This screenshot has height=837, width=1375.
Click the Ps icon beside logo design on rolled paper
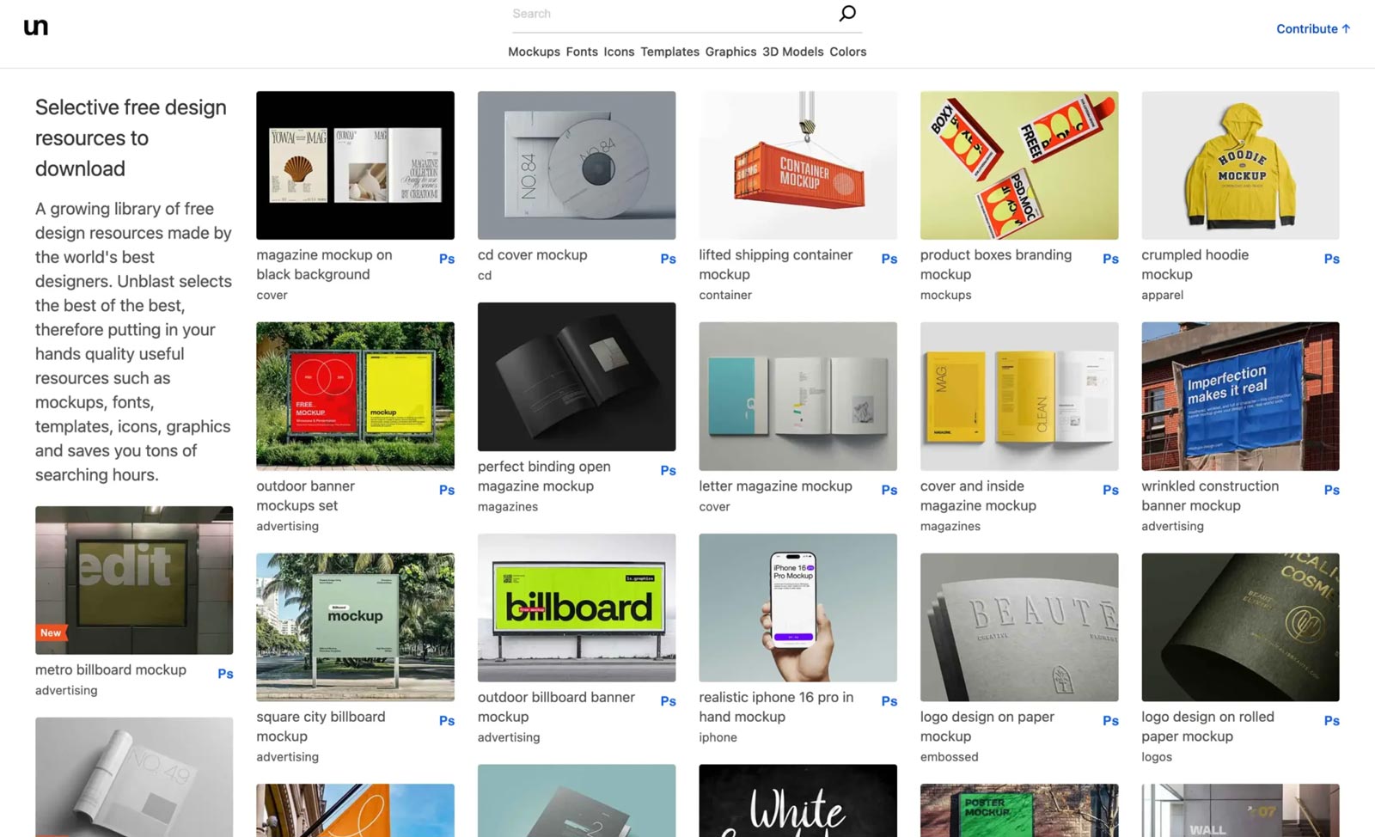tap(1332, 721)
